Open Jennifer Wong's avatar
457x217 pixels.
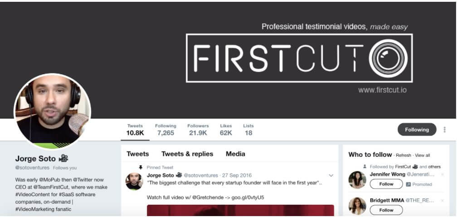pyautogui.click(x=357, y=179)
